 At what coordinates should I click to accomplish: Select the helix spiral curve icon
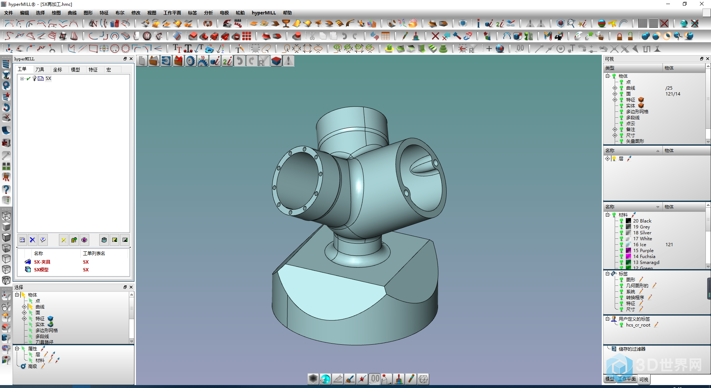pos(52,36)
